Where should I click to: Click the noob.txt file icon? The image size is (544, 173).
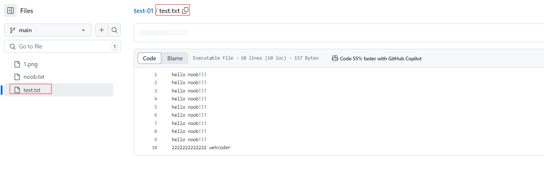(17, 77)
